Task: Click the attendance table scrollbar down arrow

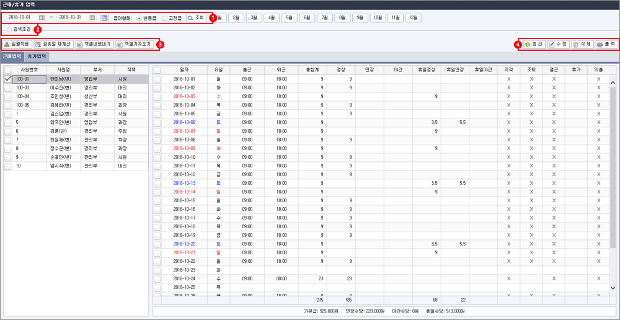Action: click(613, 288)
